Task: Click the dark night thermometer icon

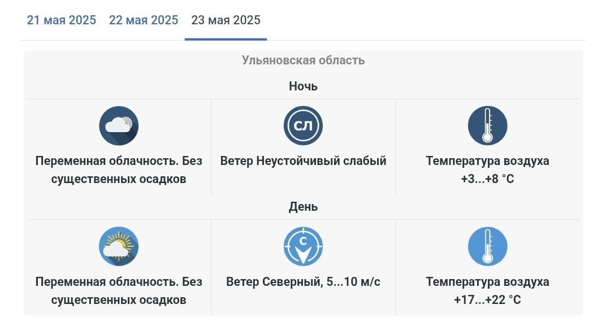Action: click(487, 125)
